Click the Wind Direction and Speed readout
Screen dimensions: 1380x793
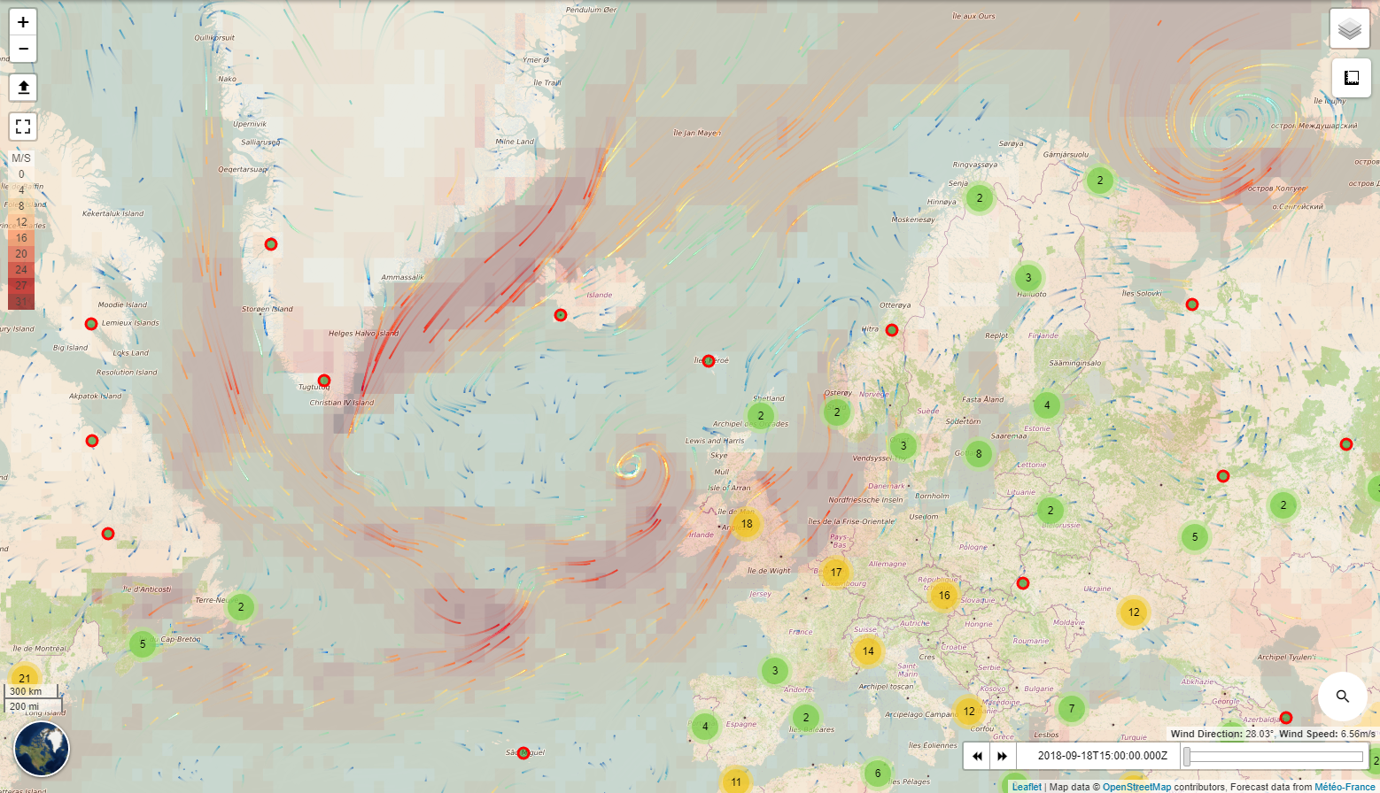tap(1273, 734)
